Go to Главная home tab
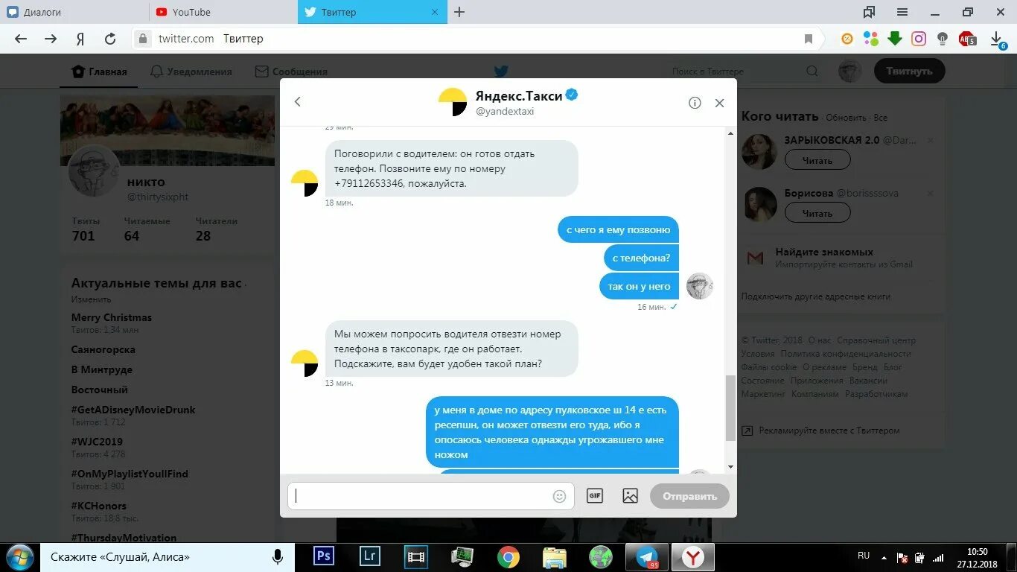The image size is (1017, 572). [x=99, y=71]
